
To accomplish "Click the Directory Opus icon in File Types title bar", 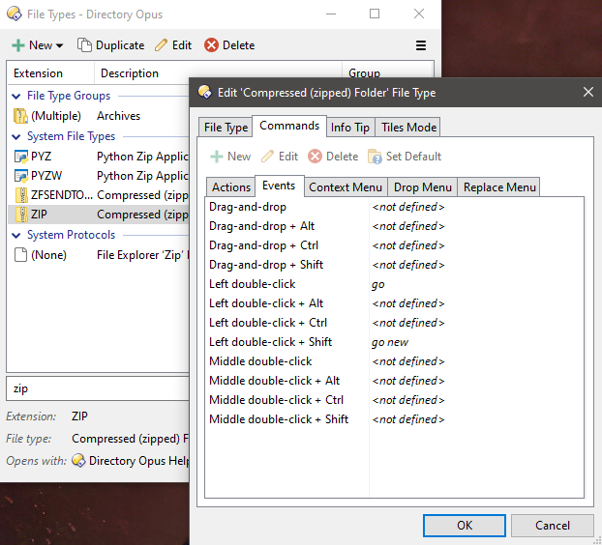I will 15,14.
